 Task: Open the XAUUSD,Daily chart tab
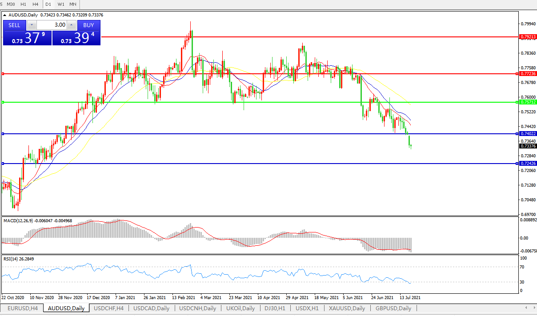[347, 308]
